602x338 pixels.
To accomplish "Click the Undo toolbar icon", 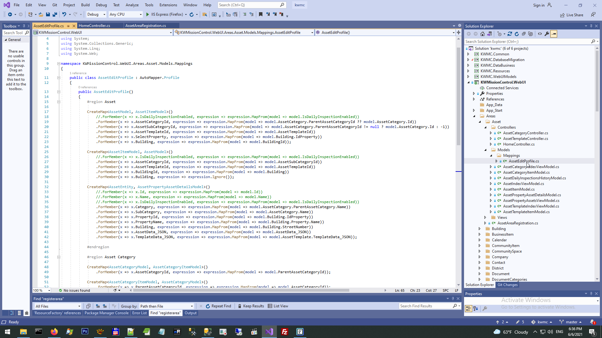I will click(x=64, y=14).
